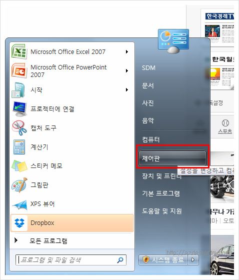Launch the PowerPoint 2007 icon

(x=19, y=70)
